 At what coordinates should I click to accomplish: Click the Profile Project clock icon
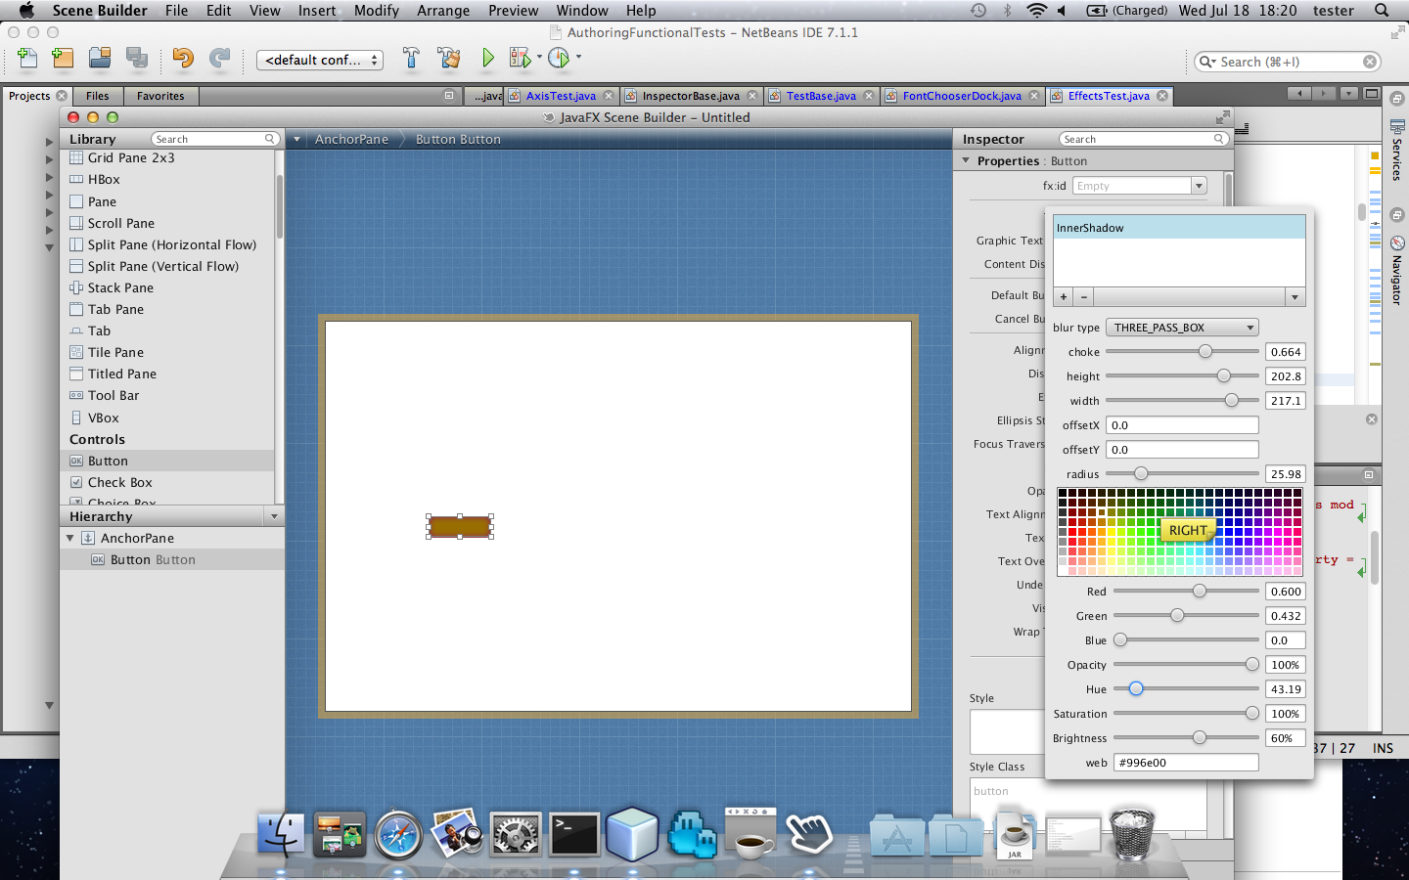(x=559, y=59)
